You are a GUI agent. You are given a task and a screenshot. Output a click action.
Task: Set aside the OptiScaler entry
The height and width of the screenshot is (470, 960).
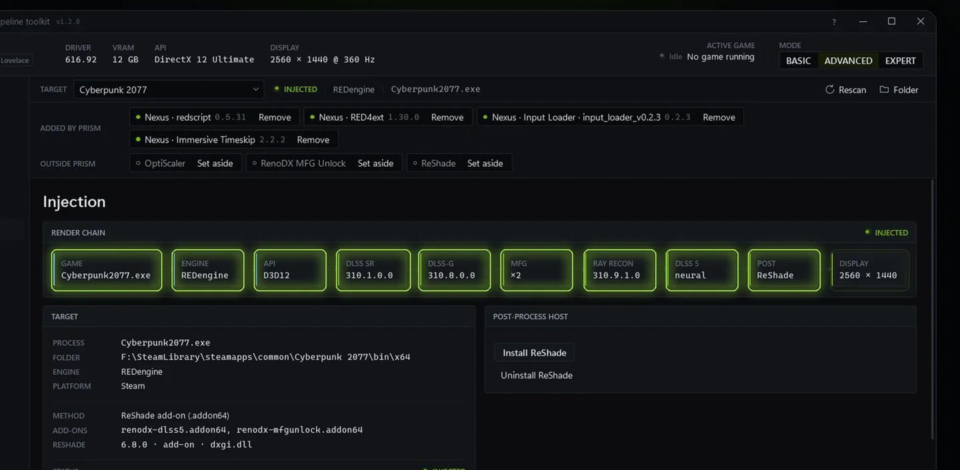215,163
